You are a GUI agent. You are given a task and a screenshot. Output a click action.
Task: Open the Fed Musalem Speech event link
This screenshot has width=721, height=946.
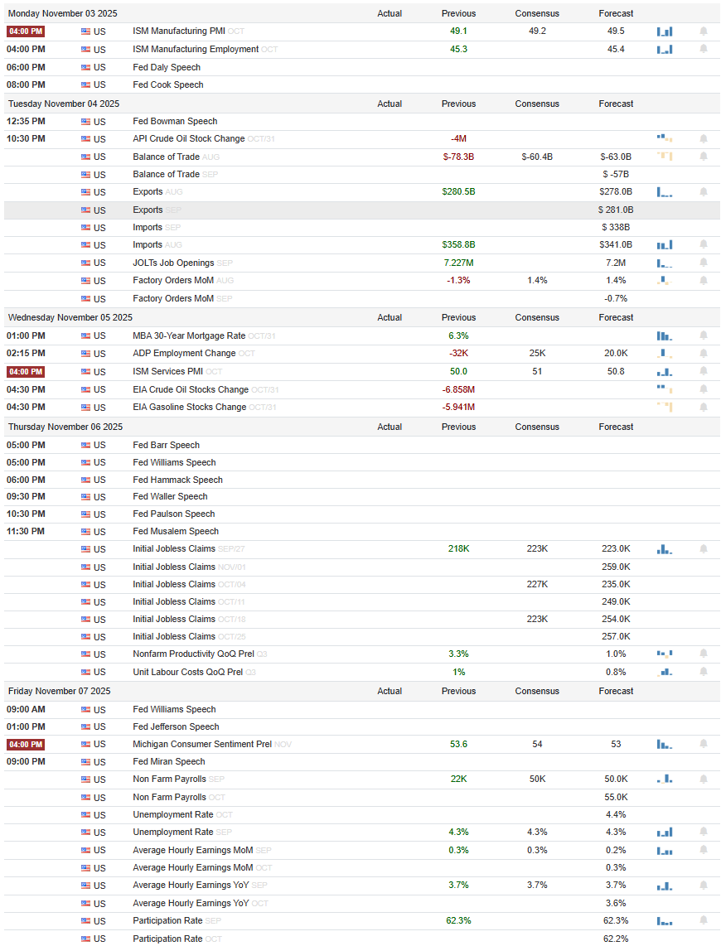coord(176,532)
